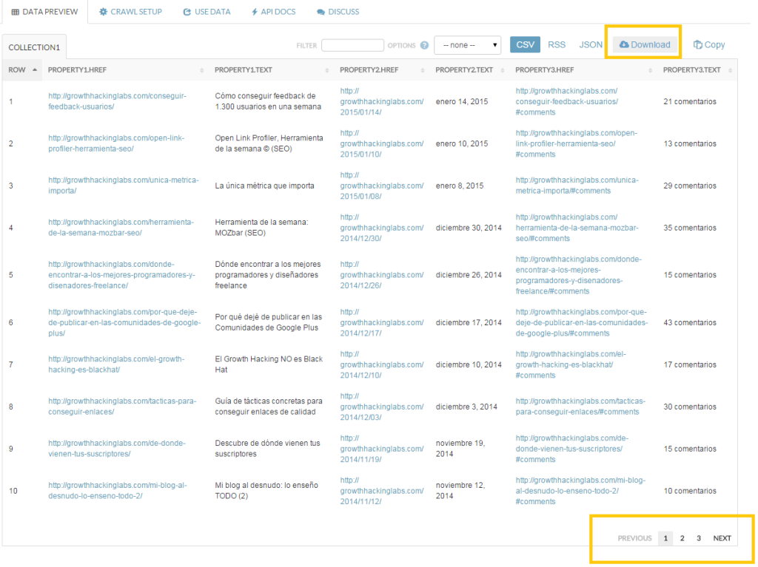Open the de-donde-vienen-tus-suscriptores property1 link
This screenshot has width=758, height=567.
click(x=116, y=449)
